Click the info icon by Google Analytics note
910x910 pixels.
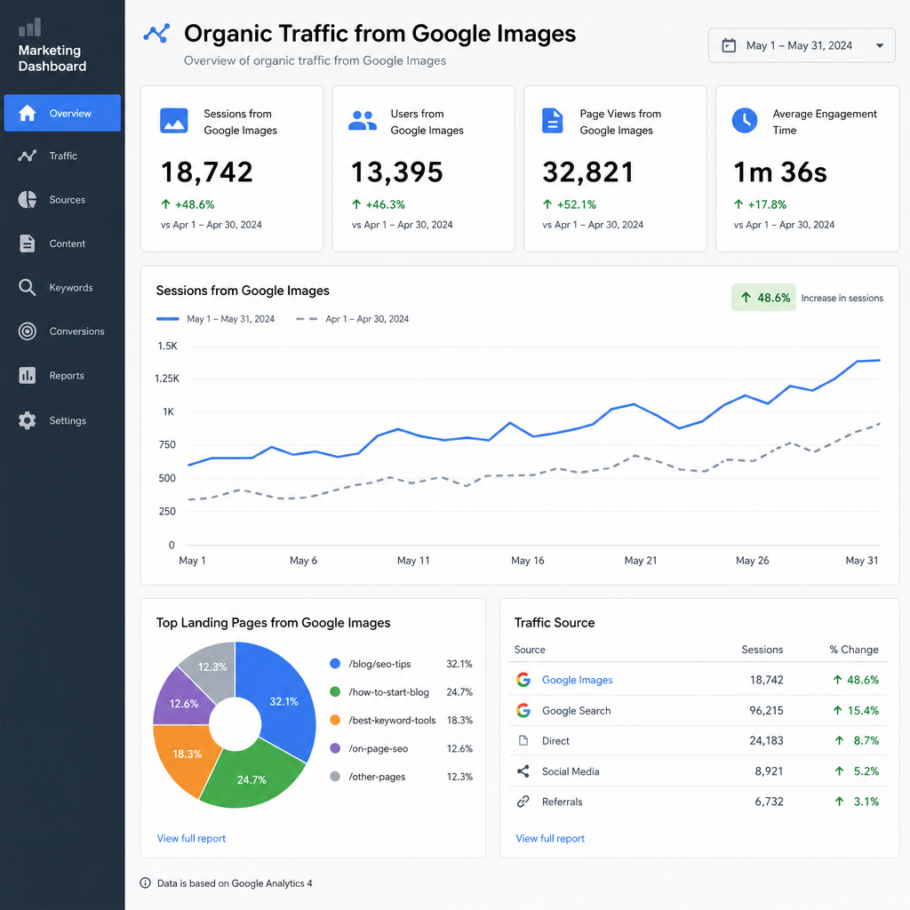tap(145, 882)
